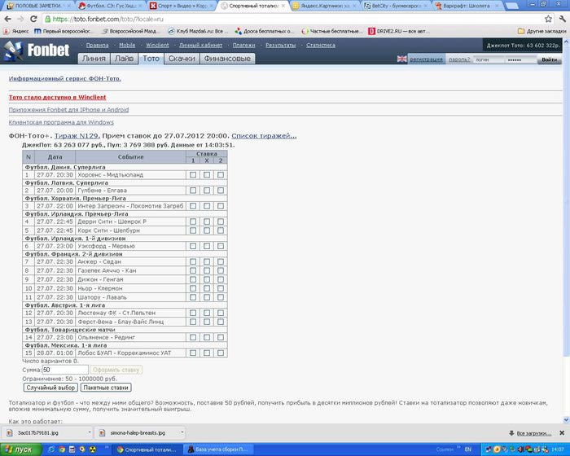The width and height of the screenshot is (570, 456).
Task: Click the green padlock in the address bar
Action: coord(47,19)
